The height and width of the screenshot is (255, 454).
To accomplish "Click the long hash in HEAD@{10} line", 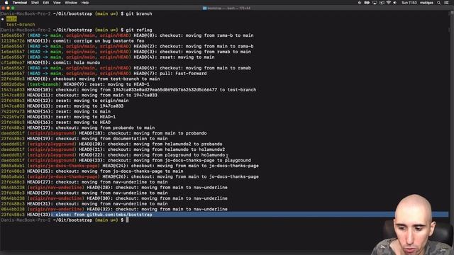I will 165,90.
